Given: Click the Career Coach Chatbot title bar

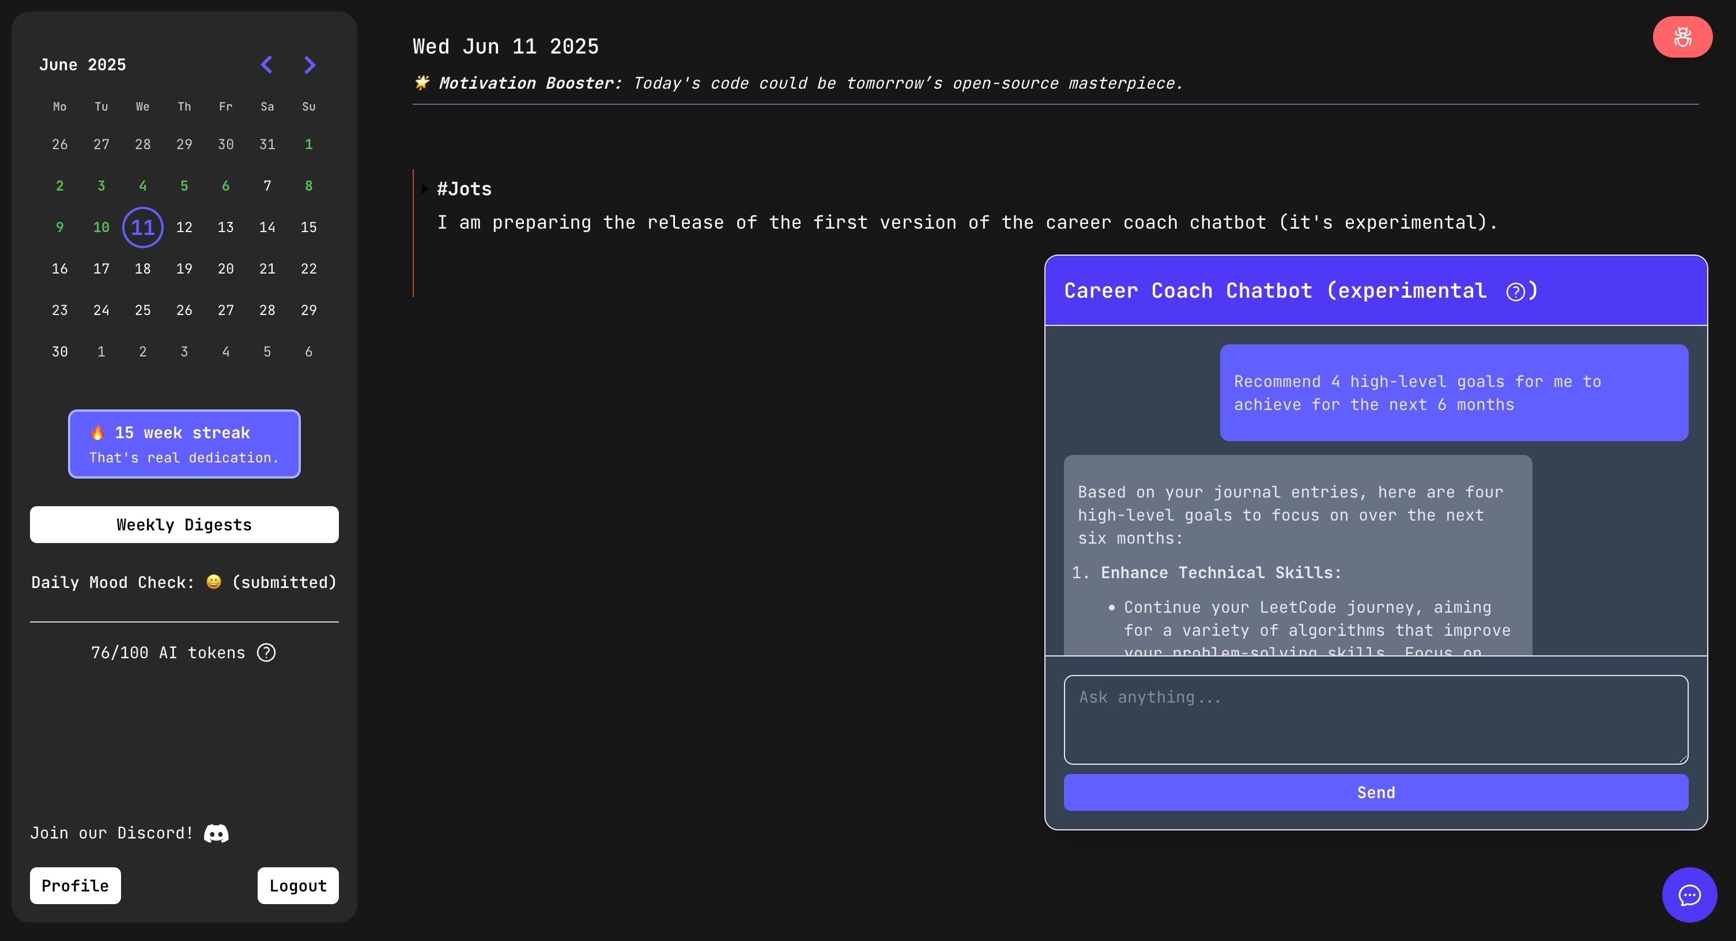Looking at the screenshot, I should 1375,291.
